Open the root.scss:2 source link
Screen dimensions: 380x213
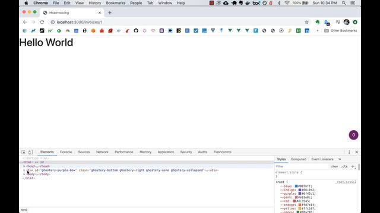click(x=346, y=182)
